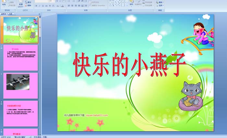
Task: Expand the shapes gallery more arrow
Action: [127, 5]
